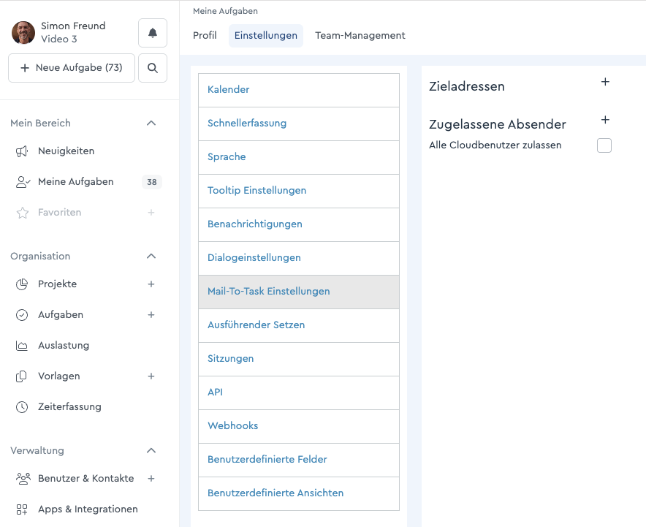Go to Meine Aufgaben in sidebar
The image size is (646, 527).
point(76,182)
